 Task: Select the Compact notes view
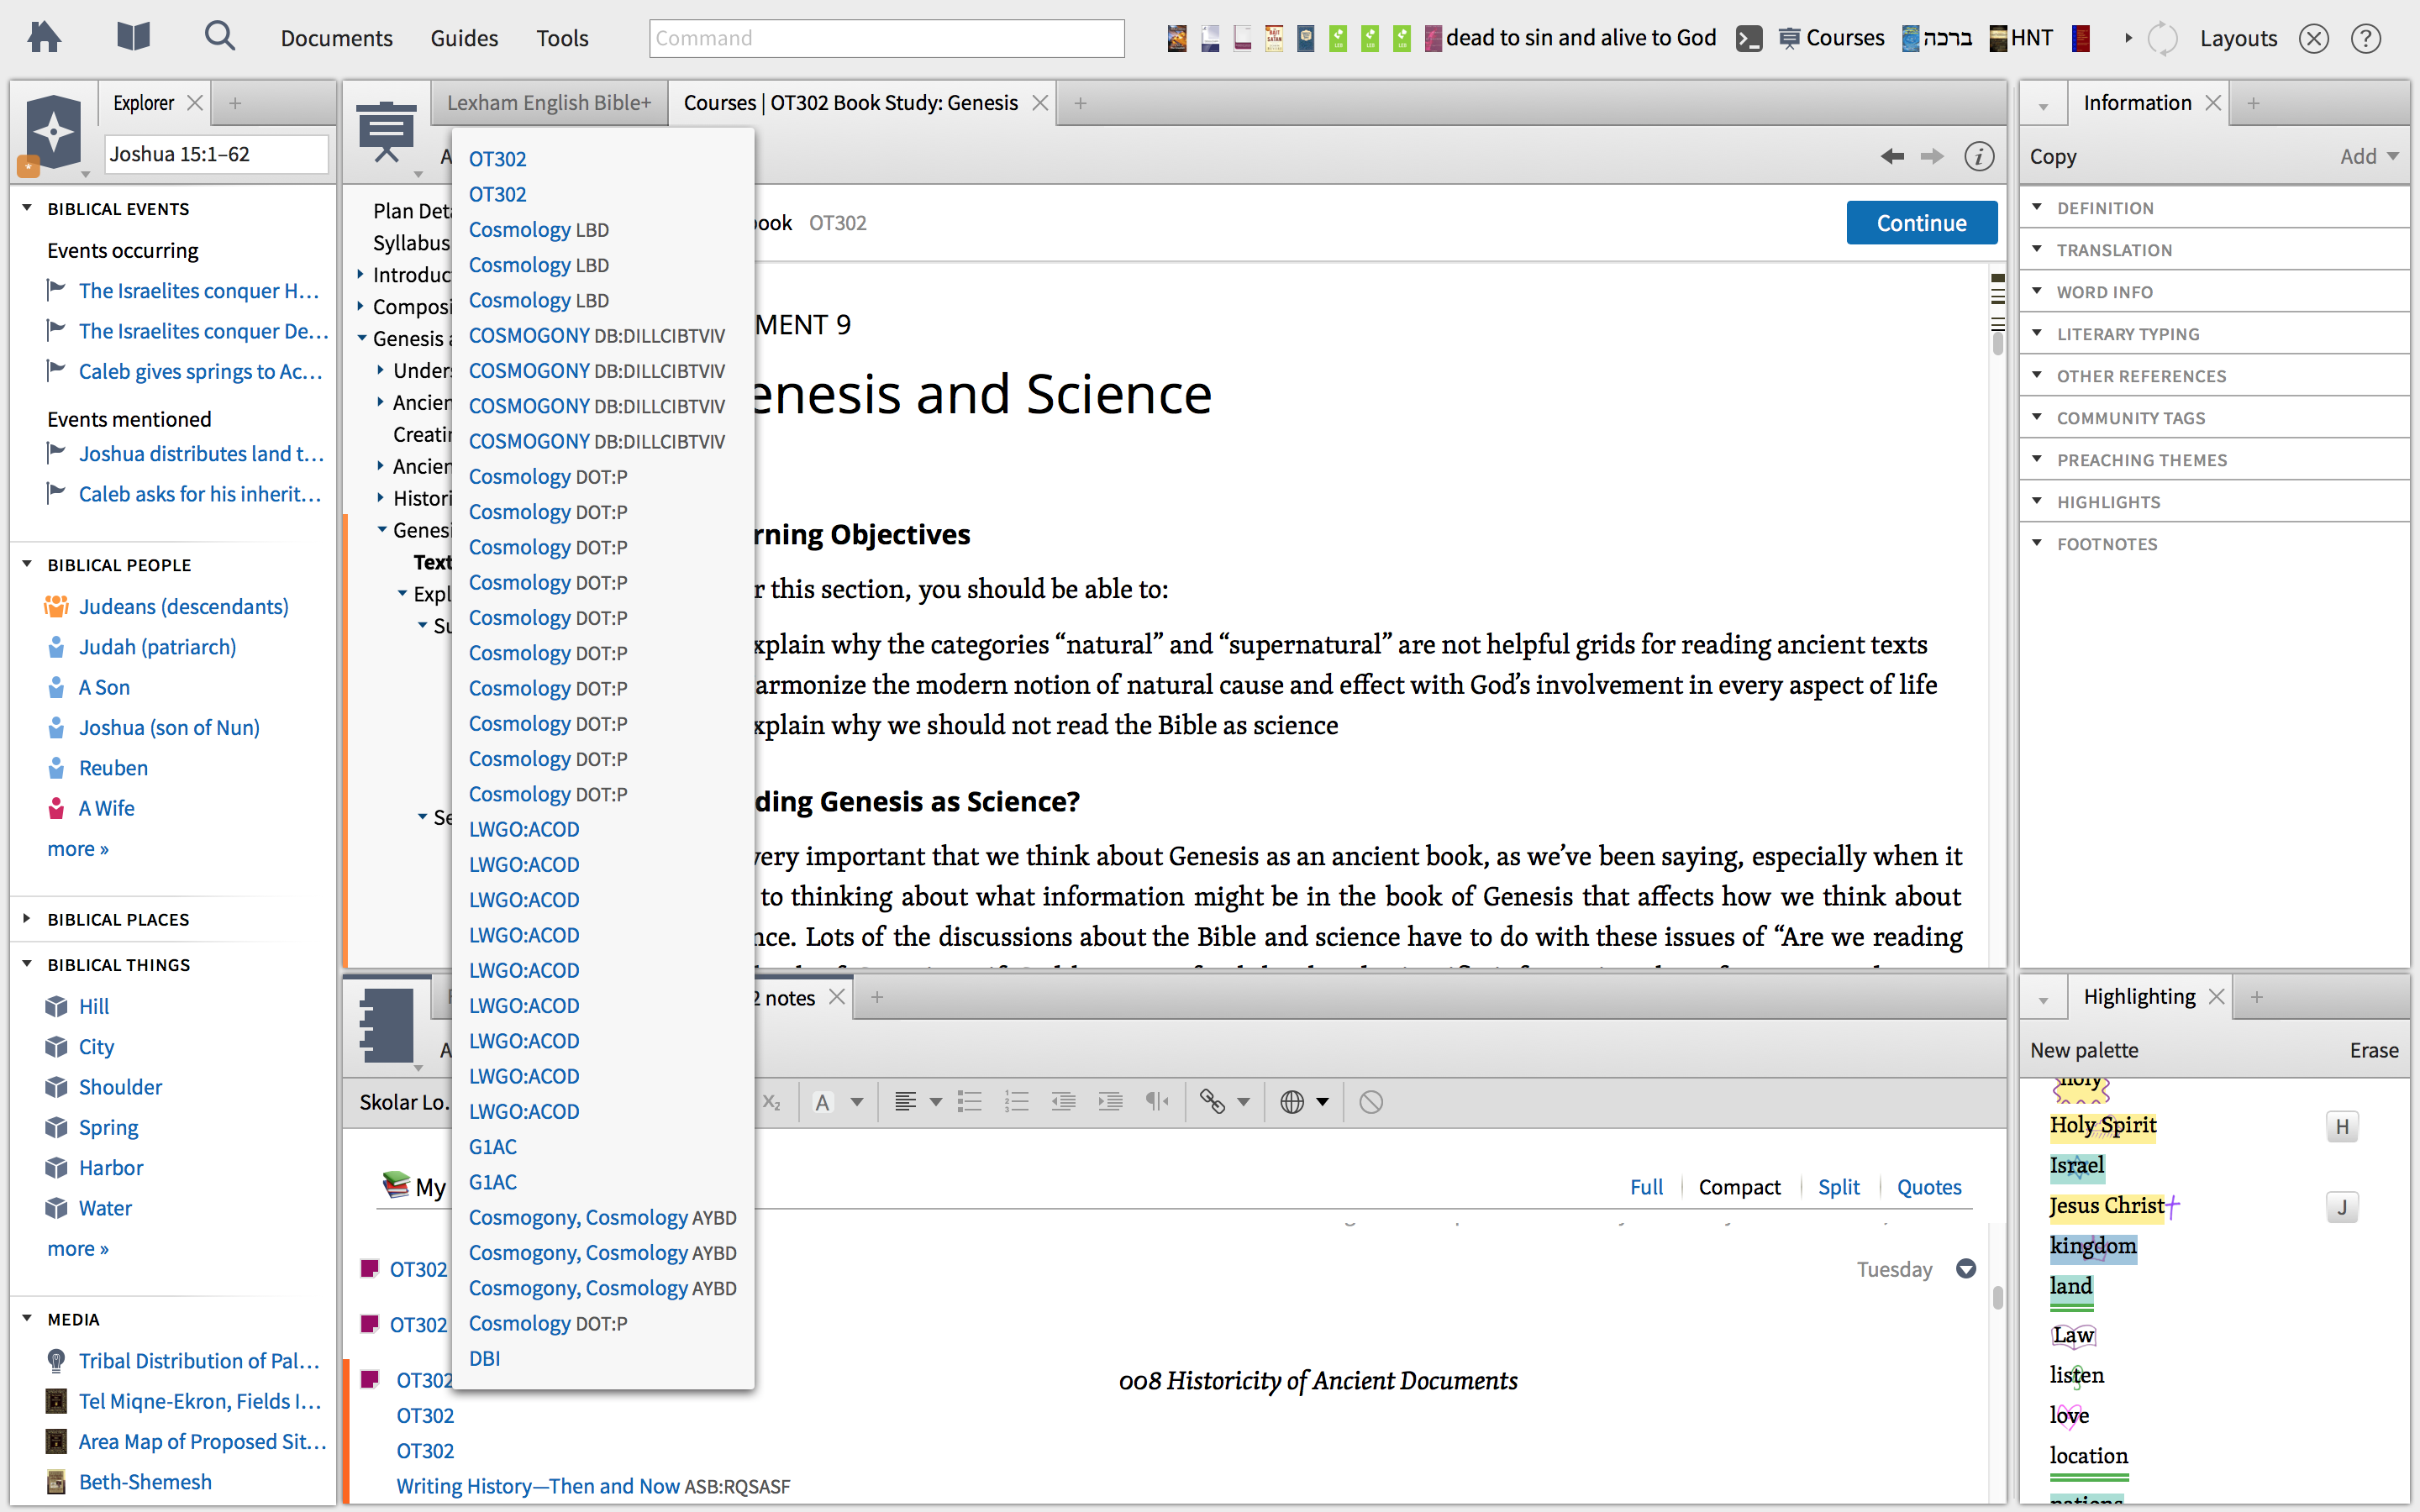(1739, 1187)
